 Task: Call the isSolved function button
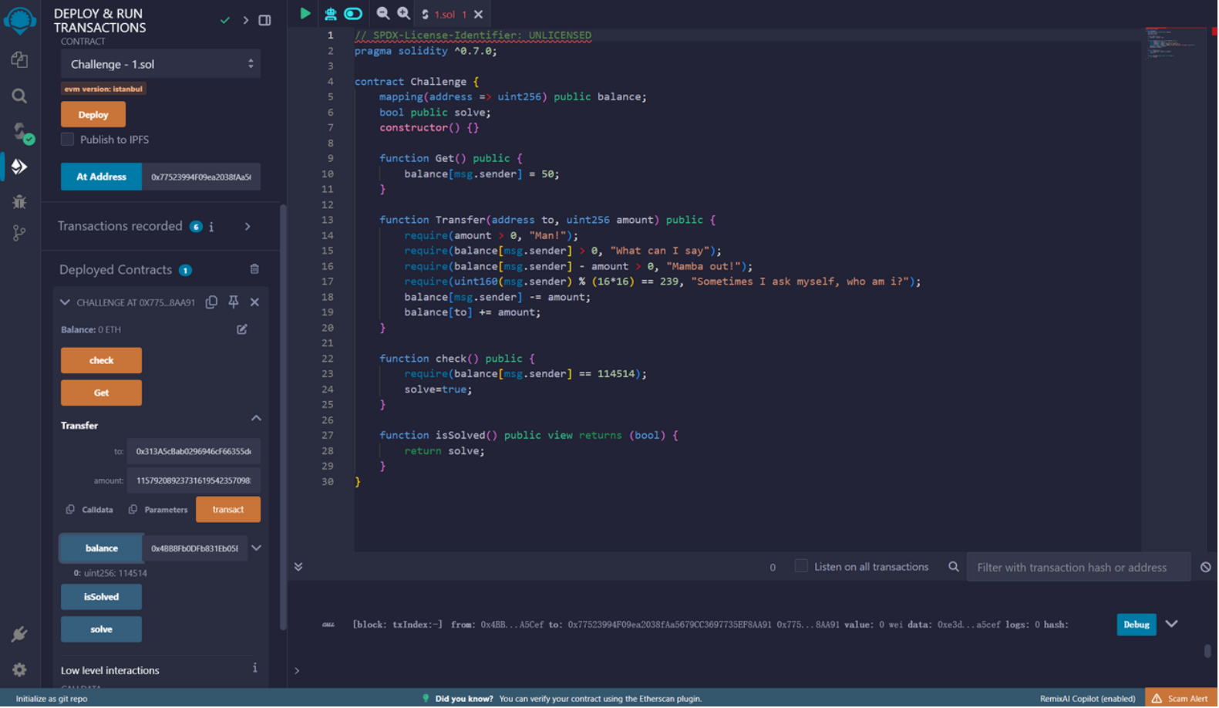[x=101, y=598]
